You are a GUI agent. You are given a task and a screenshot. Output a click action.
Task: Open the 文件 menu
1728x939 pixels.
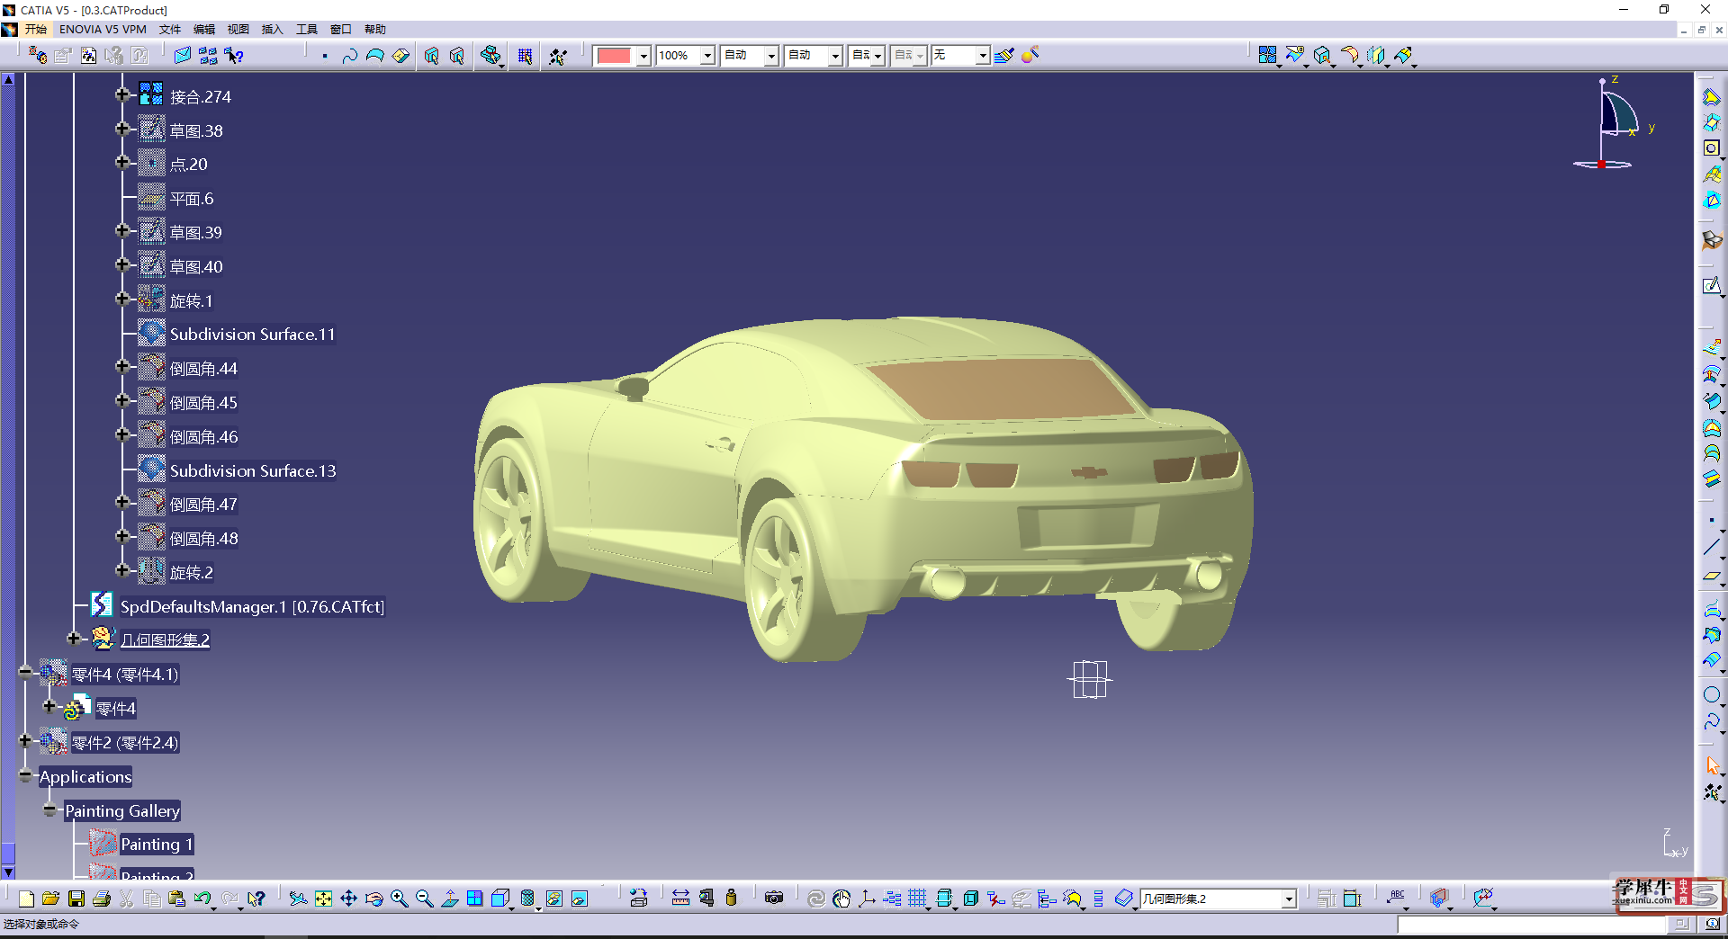[170, 30]
